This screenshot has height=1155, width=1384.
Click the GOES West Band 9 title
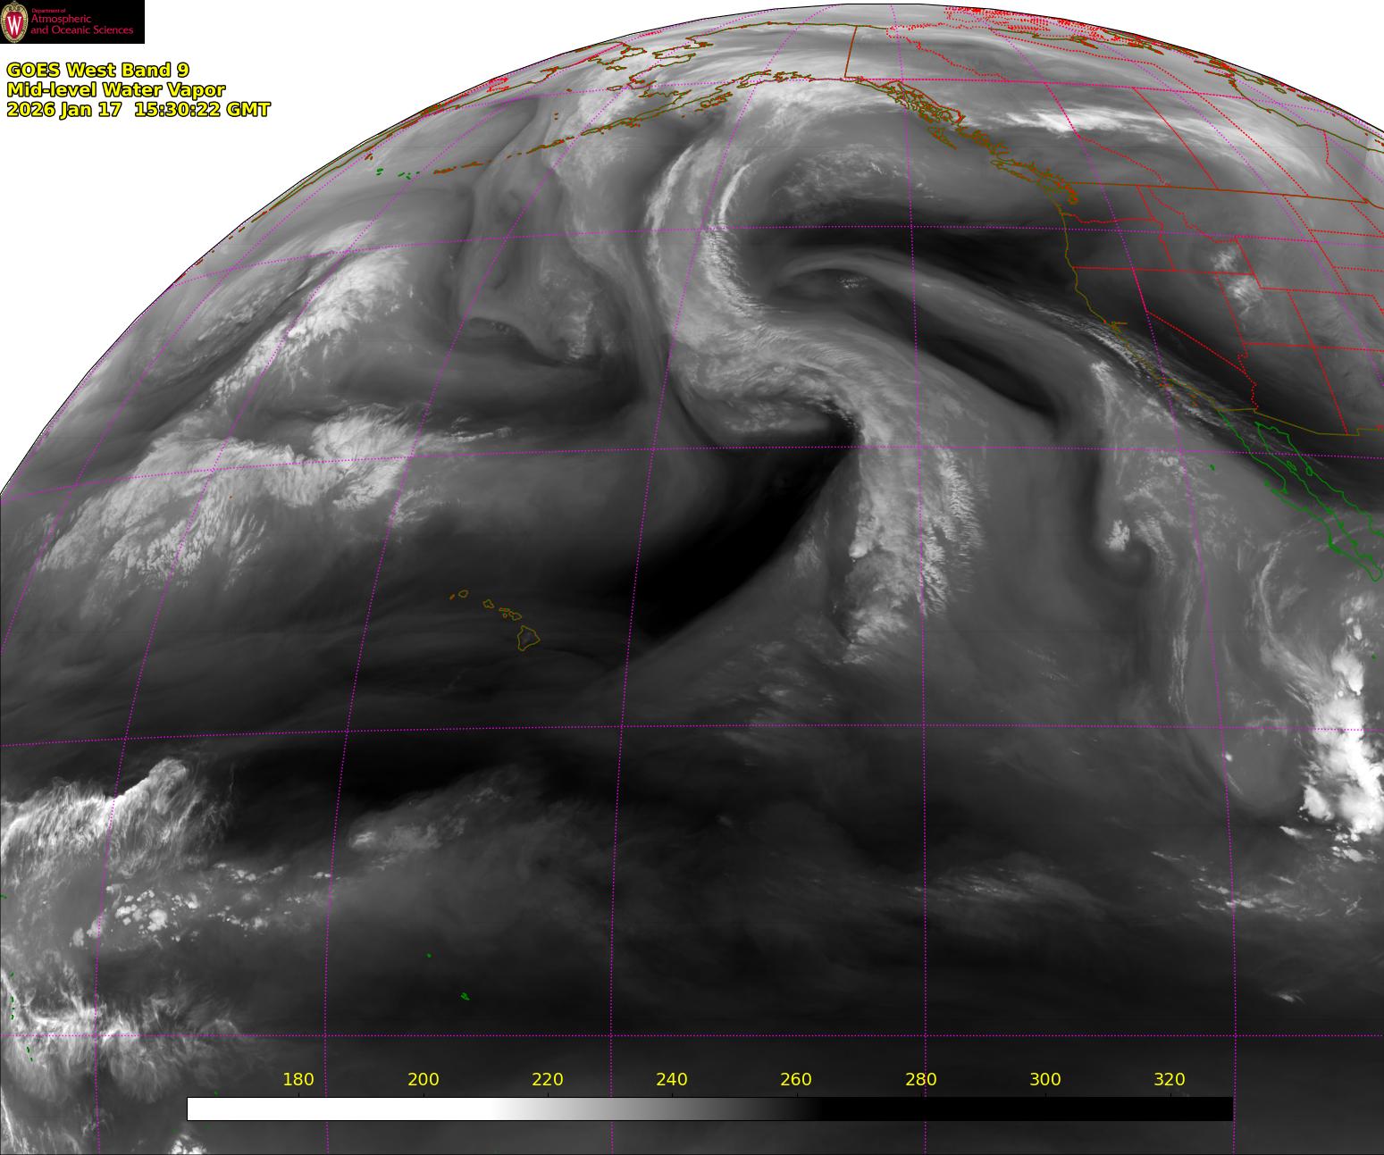pos(97,70)
